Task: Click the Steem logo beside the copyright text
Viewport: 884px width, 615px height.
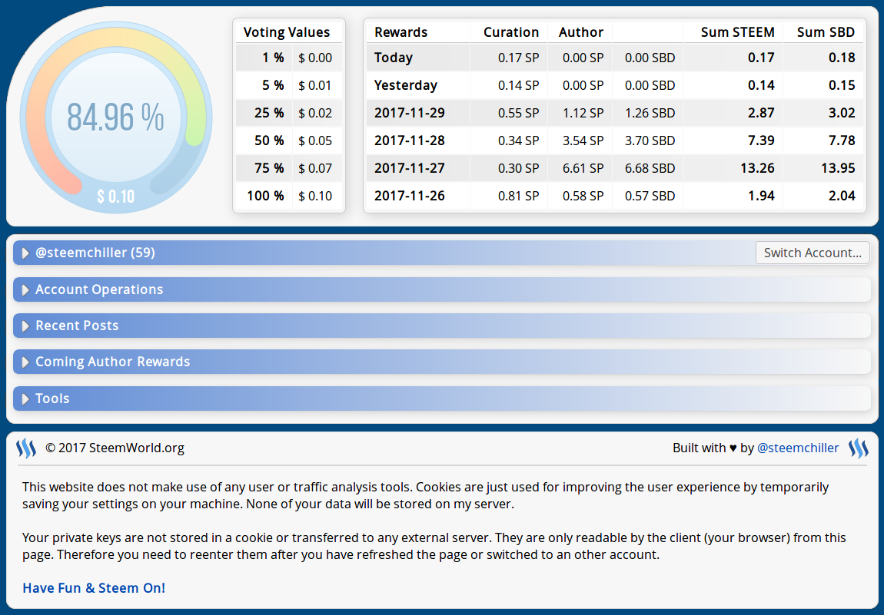Action: point(26,448)
